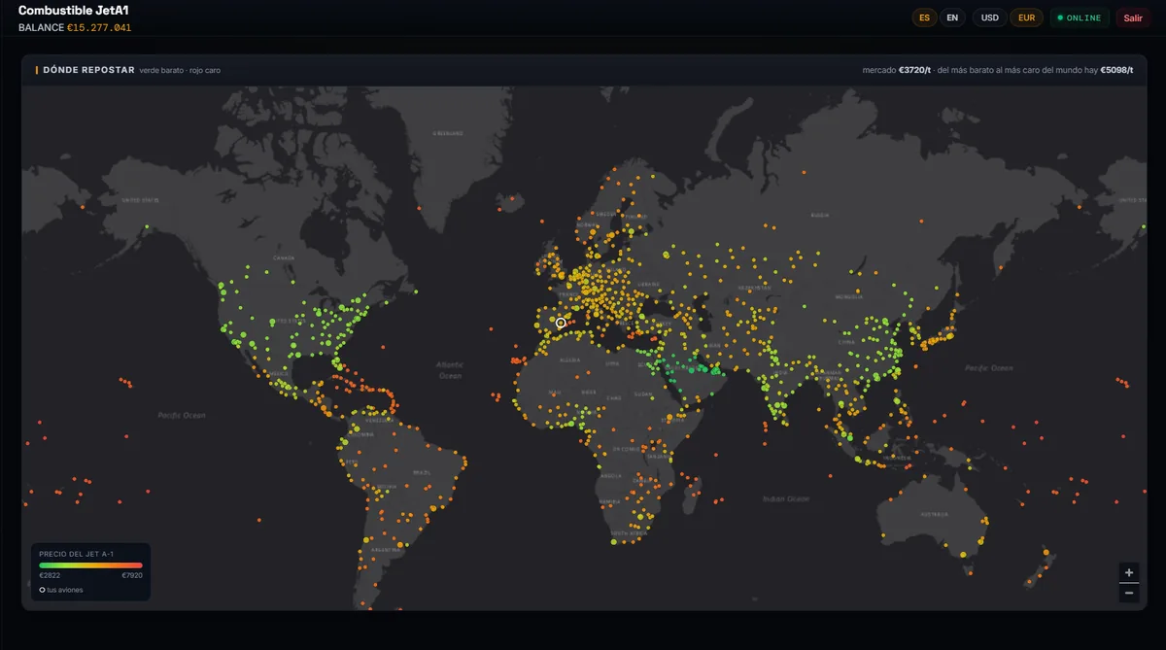Click the 'Combustible JetA1' page title
Image resolution: width=1166 pixels, height=650 pixels.
pyautogui.click(x=74, y=10)
